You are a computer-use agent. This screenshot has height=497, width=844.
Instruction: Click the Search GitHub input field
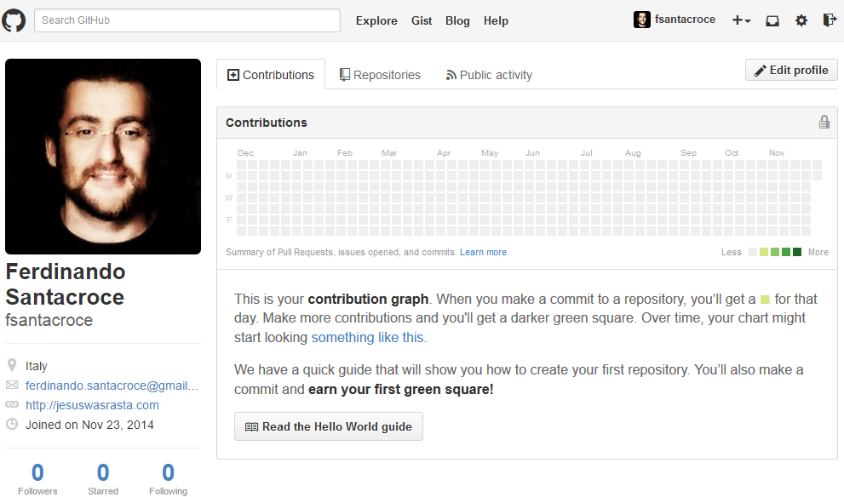(x=187, y=20)
